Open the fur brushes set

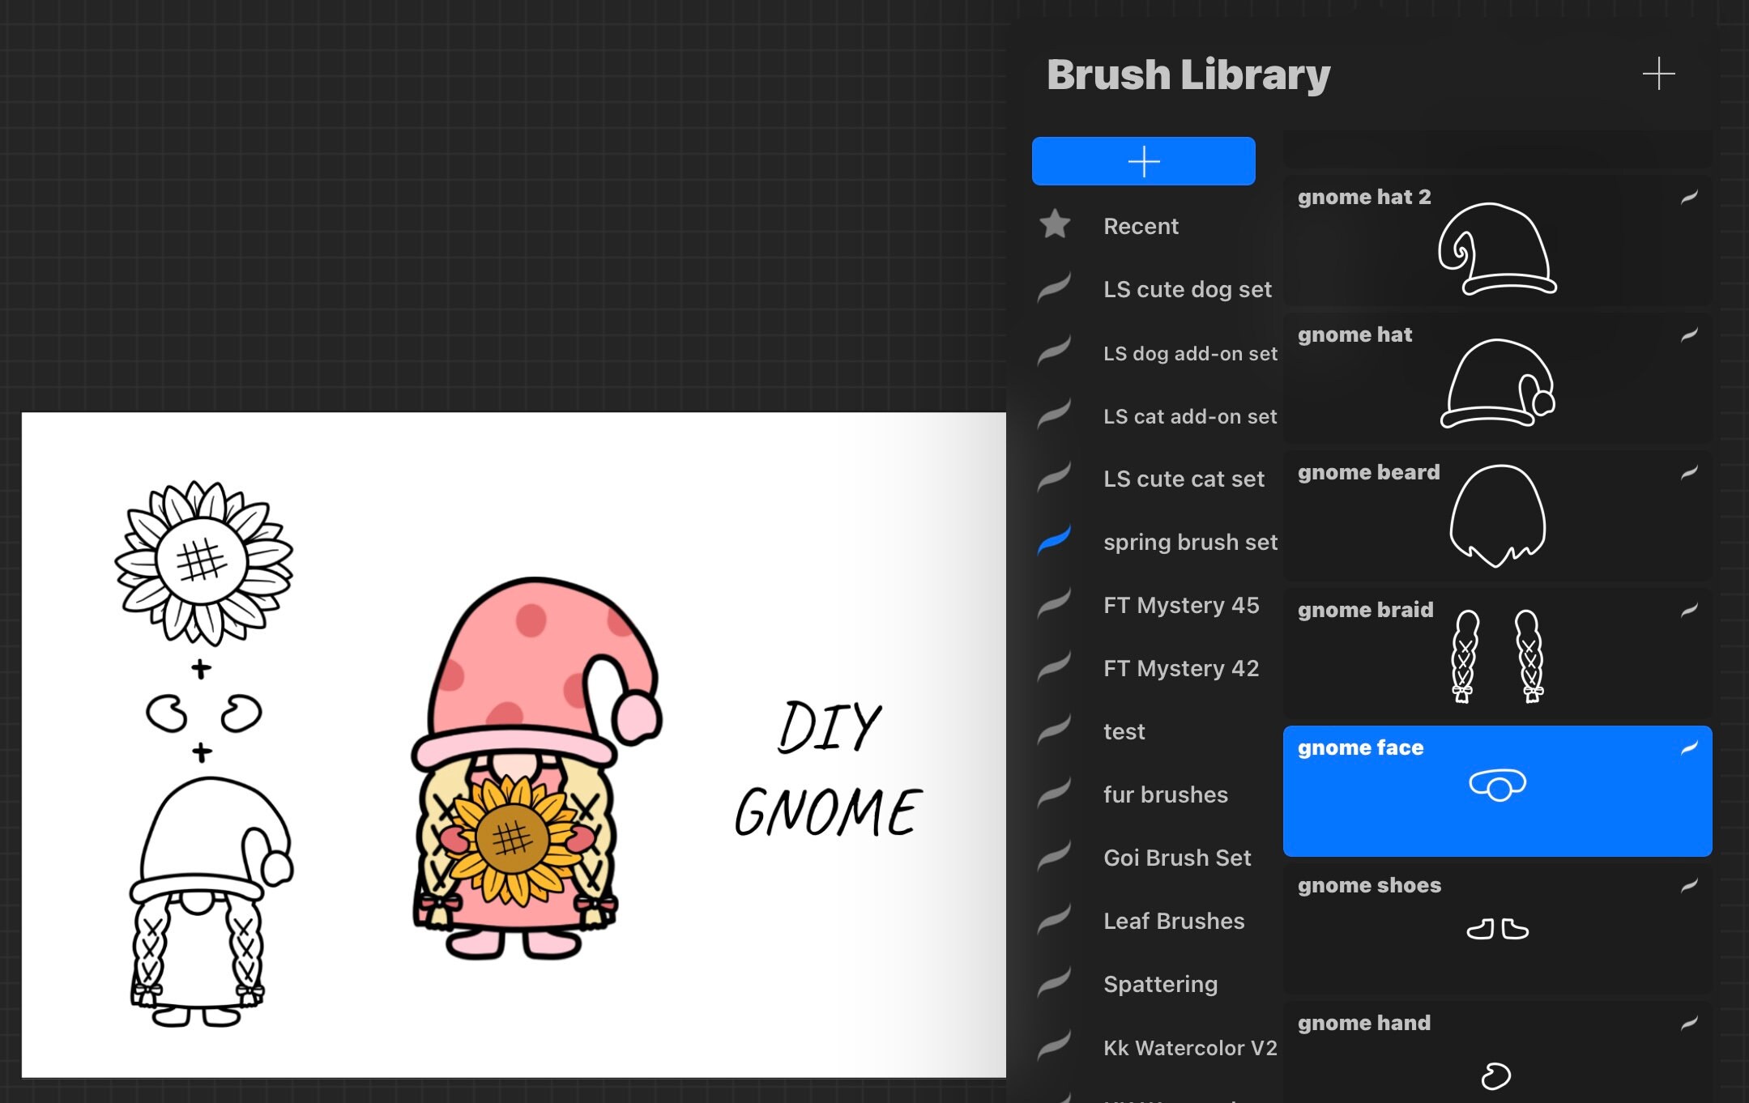click(1157, 794)
